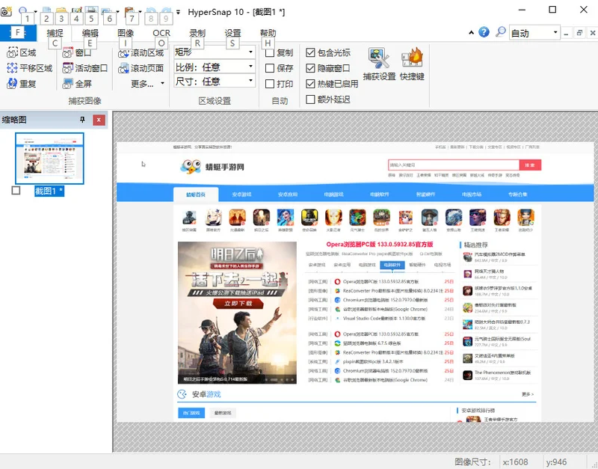
Task: Select the 截图1 thumbnail image
Action: pos(49,159)
